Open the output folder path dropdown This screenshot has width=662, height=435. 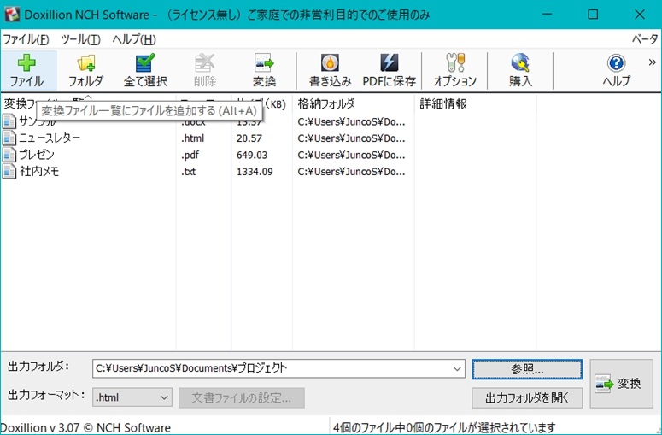click(x=457, y=368)
